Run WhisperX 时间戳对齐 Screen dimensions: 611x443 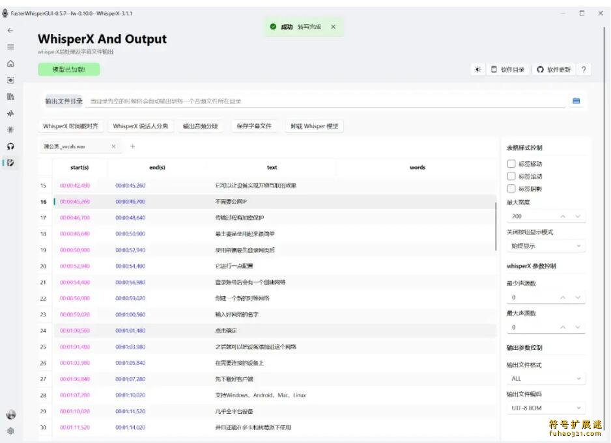tap(70, 126)
